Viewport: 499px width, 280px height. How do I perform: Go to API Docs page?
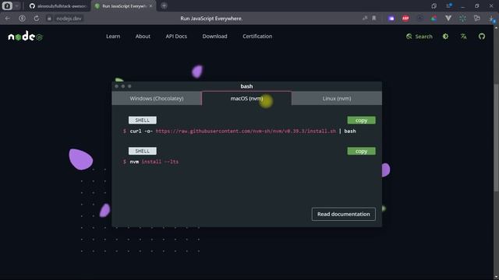point(176,37)
